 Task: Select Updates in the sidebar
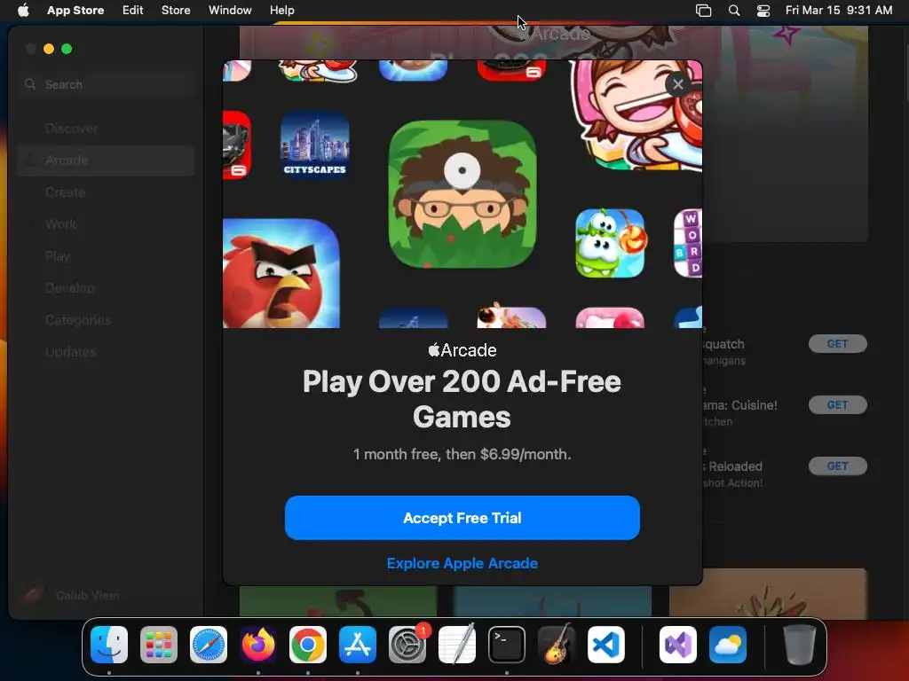(107, 351)
